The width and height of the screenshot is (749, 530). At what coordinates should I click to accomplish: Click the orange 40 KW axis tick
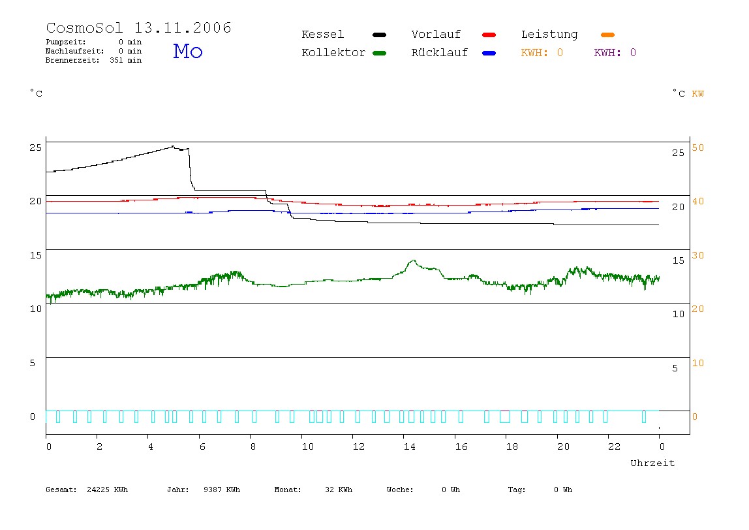click(698, 201)
